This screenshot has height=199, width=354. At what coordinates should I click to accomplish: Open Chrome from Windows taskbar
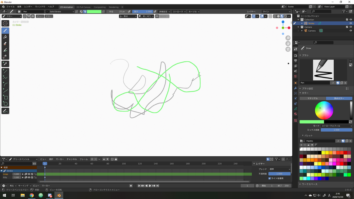coord(32,195)
